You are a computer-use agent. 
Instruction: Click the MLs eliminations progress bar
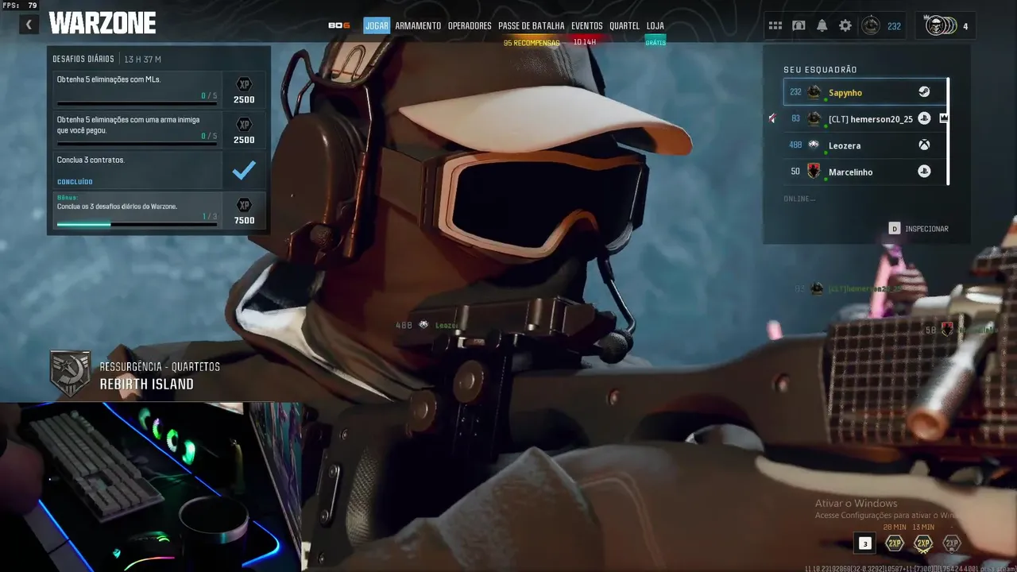coord(137,103)
